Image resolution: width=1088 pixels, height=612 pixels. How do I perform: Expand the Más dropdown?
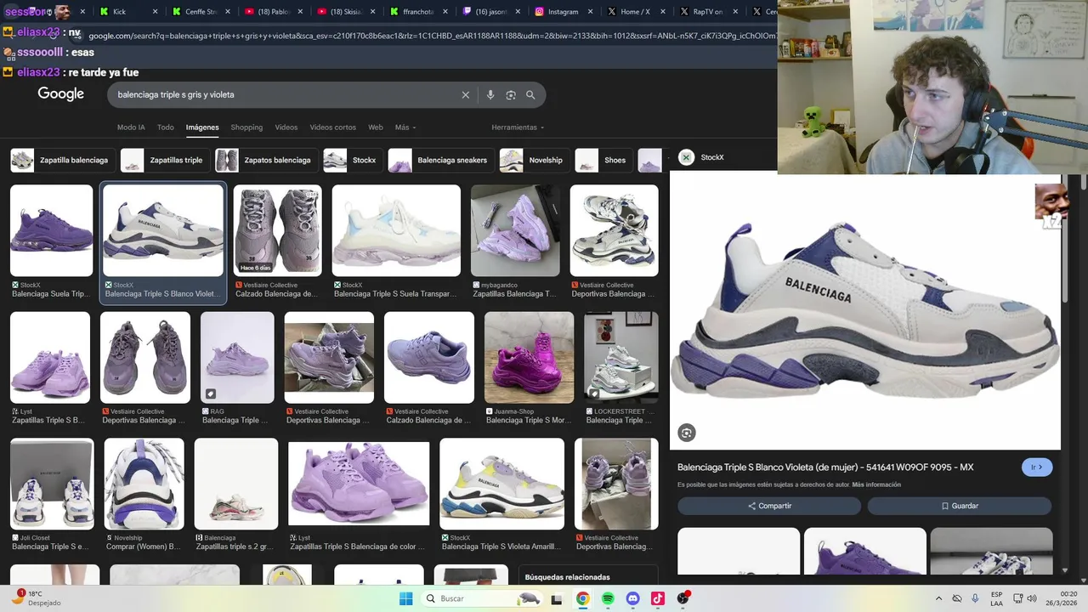tap(405, 127)
